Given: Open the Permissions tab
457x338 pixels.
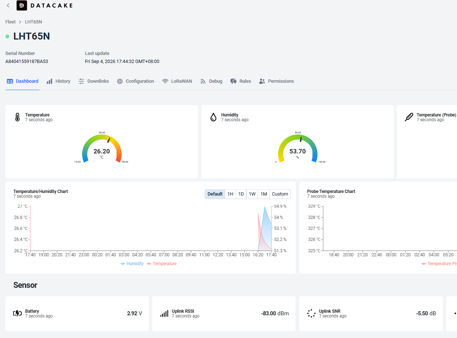Looking at the screenshot, I should tap(276, 81).
